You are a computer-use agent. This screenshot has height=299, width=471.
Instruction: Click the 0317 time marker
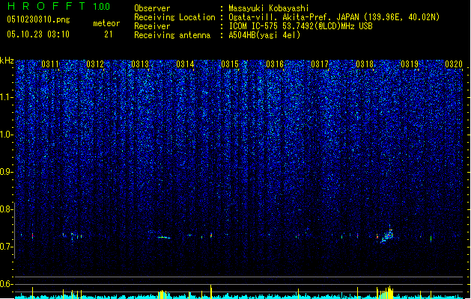point(320,64)
